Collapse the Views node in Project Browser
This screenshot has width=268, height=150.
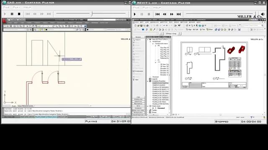[148, 40]
